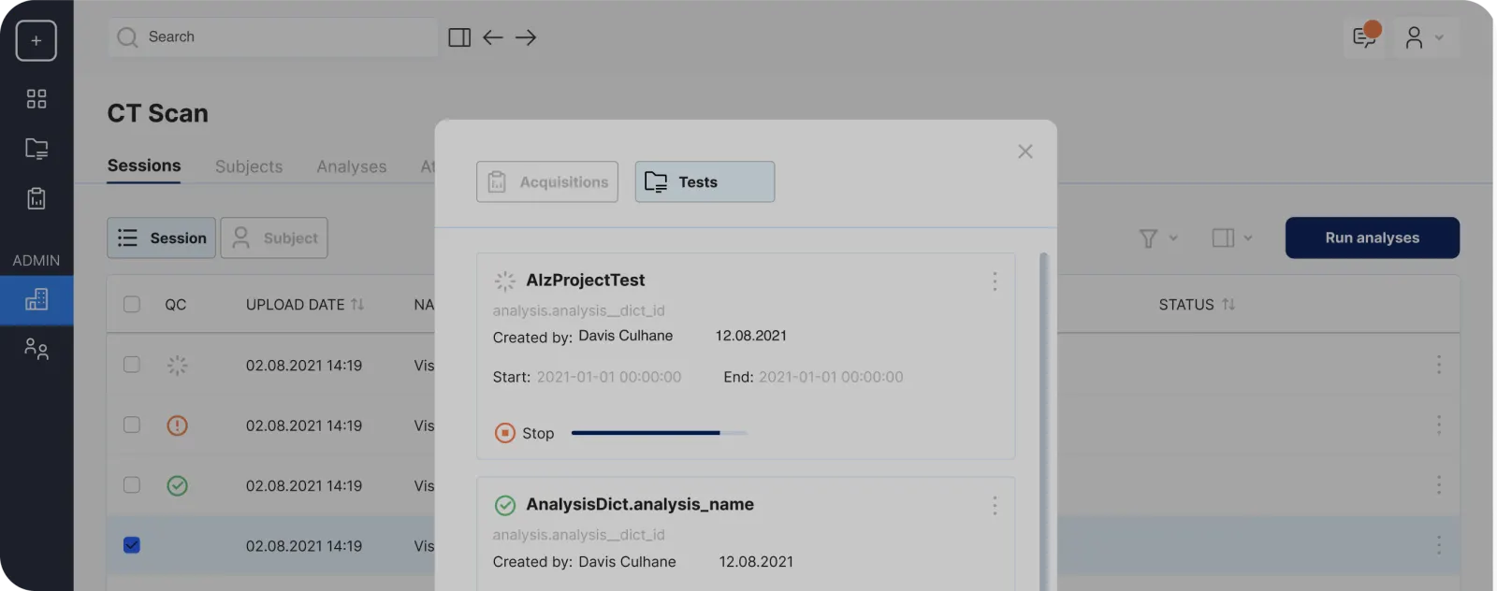Image resolution: width=1497 pixels, height=591 pixels.
Task: Open the admin users sidebar icon
Action: (36, 349)
